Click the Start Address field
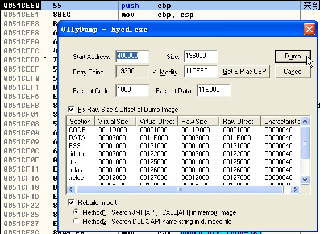 click(x=132, y=56)
